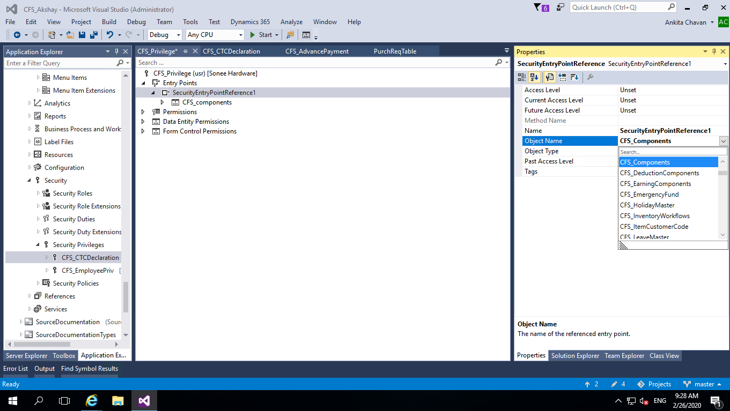
Task: Open the Team menu
Action: point(164,22)
